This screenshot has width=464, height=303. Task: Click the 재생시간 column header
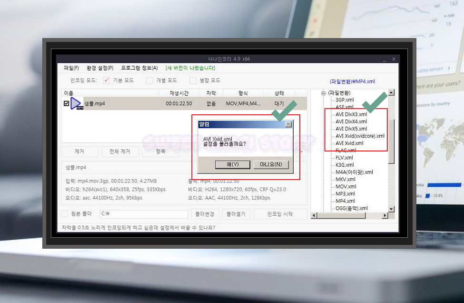pos(179,93)
